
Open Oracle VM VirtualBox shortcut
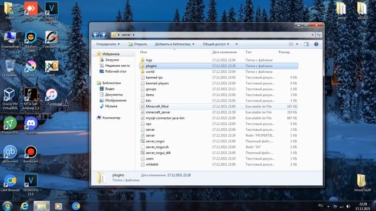coord(10,98)
